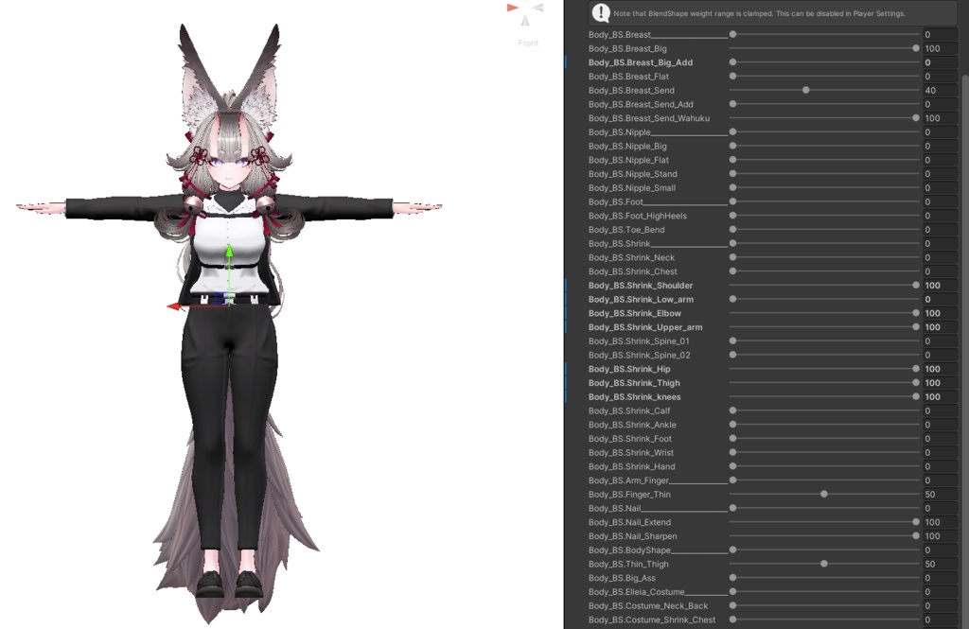Click the Body_BS.Shrink_Hip slider handle
The width and height of the screenshot is (969, 629).
coord(916,369)
